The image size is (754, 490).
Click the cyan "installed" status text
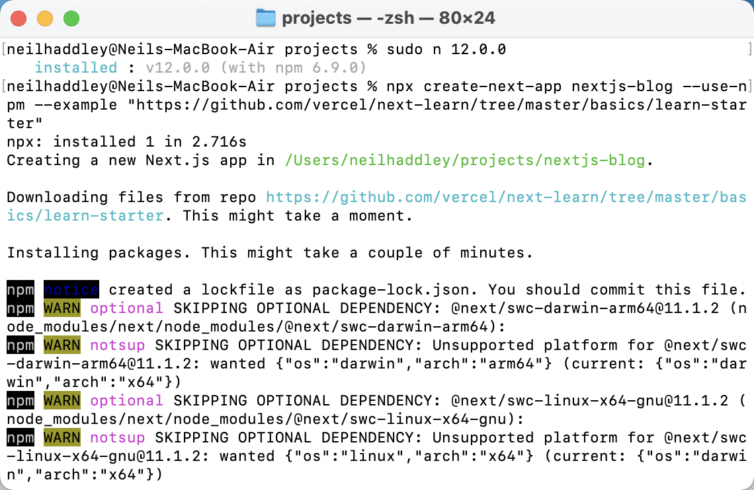point(75,67)
